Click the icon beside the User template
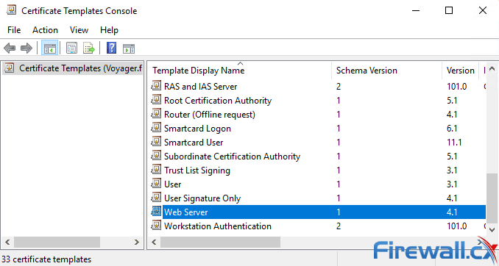 156,184
